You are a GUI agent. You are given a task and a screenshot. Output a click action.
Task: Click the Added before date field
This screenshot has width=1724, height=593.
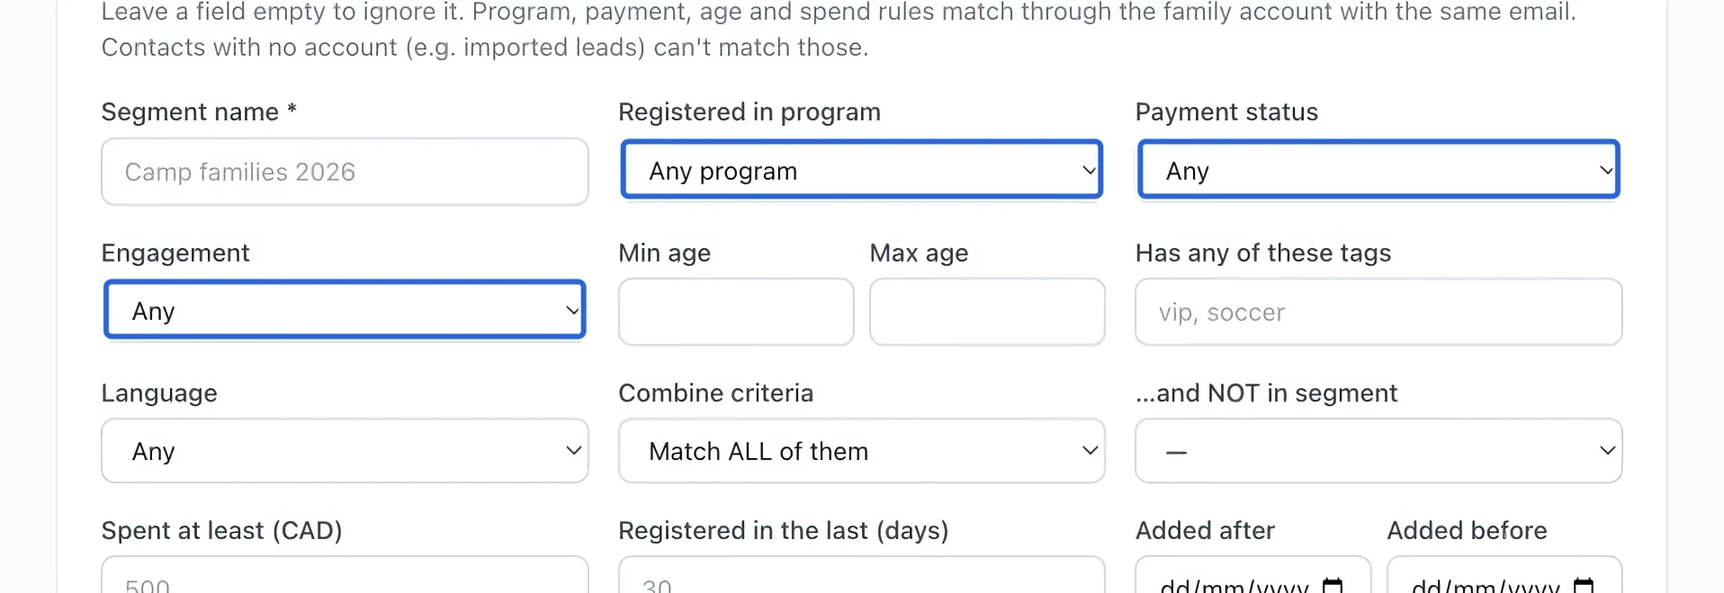(x=1504, y=575)
